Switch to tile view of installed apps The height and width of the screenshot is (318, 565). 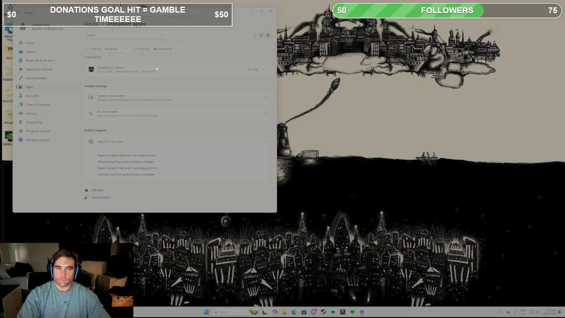tap(267, 36)
